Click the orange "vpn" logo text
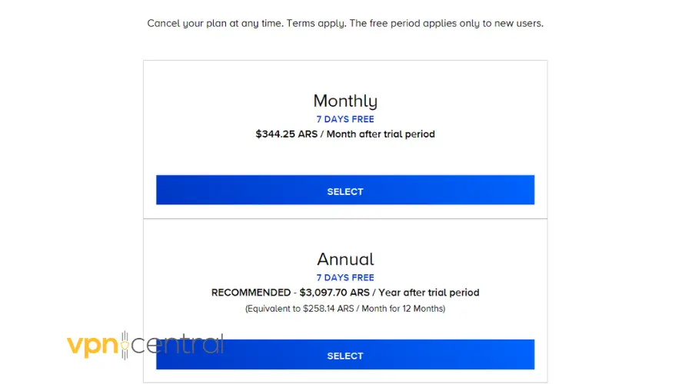 coord(90,345)
